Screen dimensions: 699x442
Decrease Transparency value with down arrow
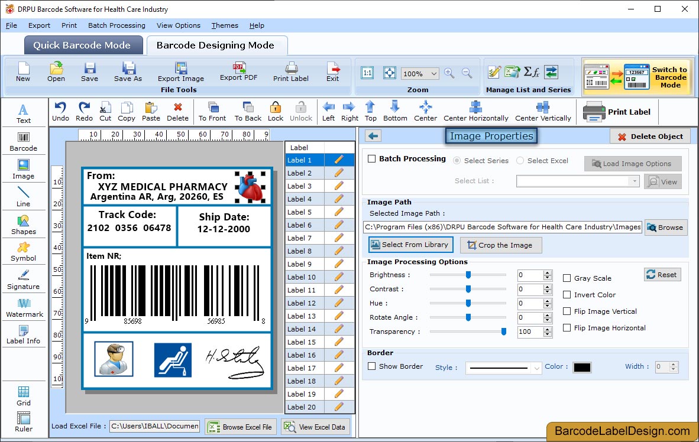pyautogui.click(x=548, y=334)
